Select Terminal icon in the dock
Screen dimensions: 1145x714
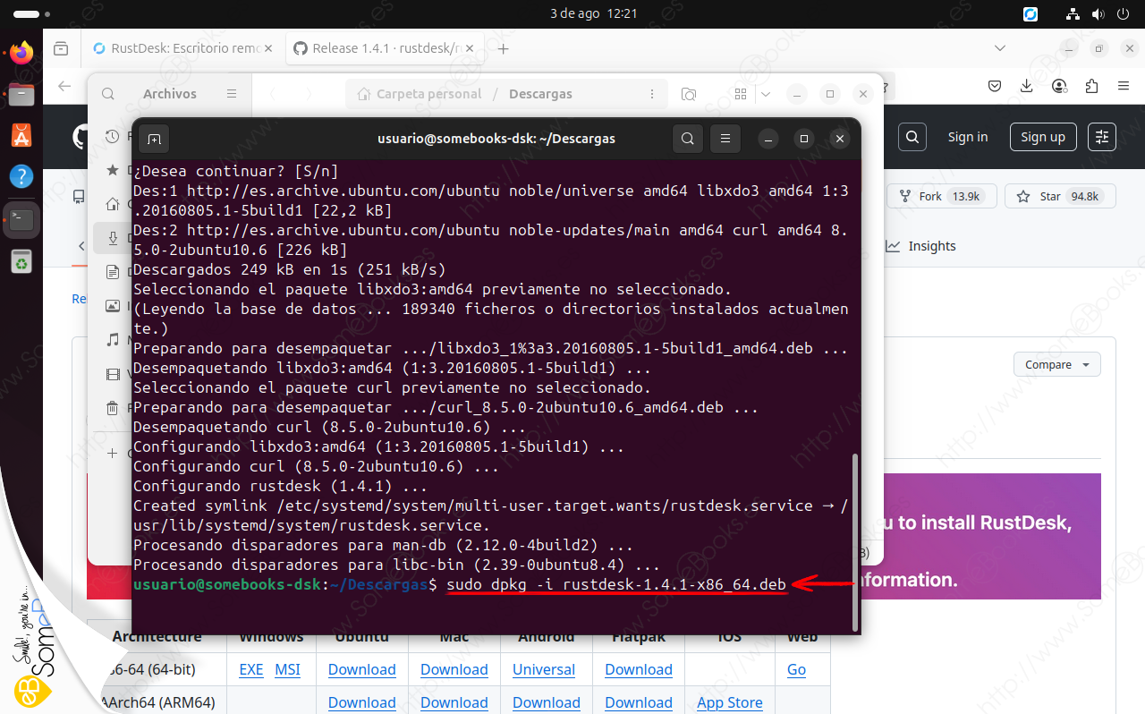point(21,219)
